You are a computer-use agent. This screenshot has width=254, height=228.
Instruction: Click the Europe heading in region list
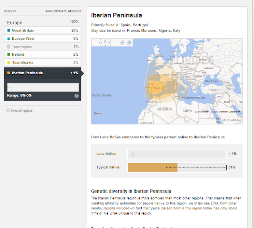click(15, 23)
